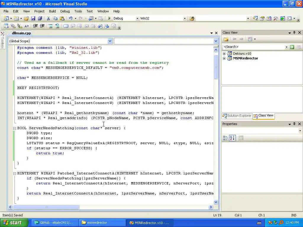This screenshot has height=227, width=303.
Task: Click the Navigate Backward icon
Action: [91, 18]
